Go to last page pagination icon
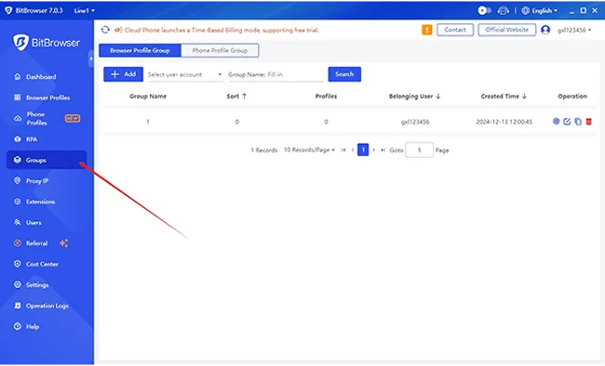Image resolution: width=605 pixels, height=366 pixels. 383,150
